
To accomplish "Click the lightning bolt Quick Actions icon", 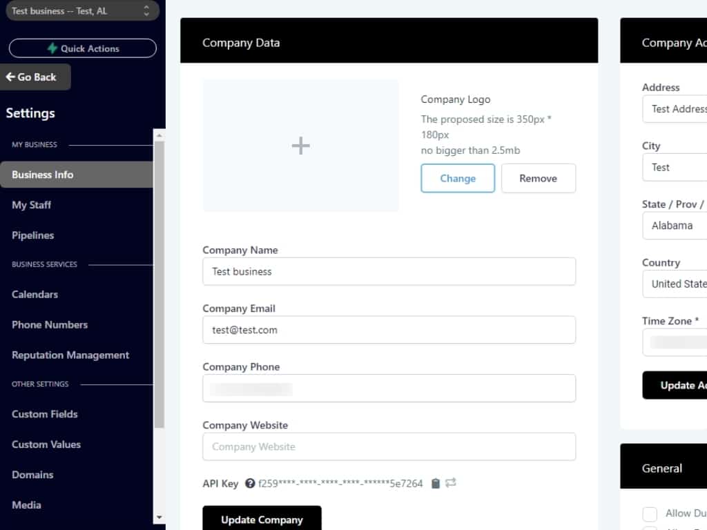I will point(52,48).
